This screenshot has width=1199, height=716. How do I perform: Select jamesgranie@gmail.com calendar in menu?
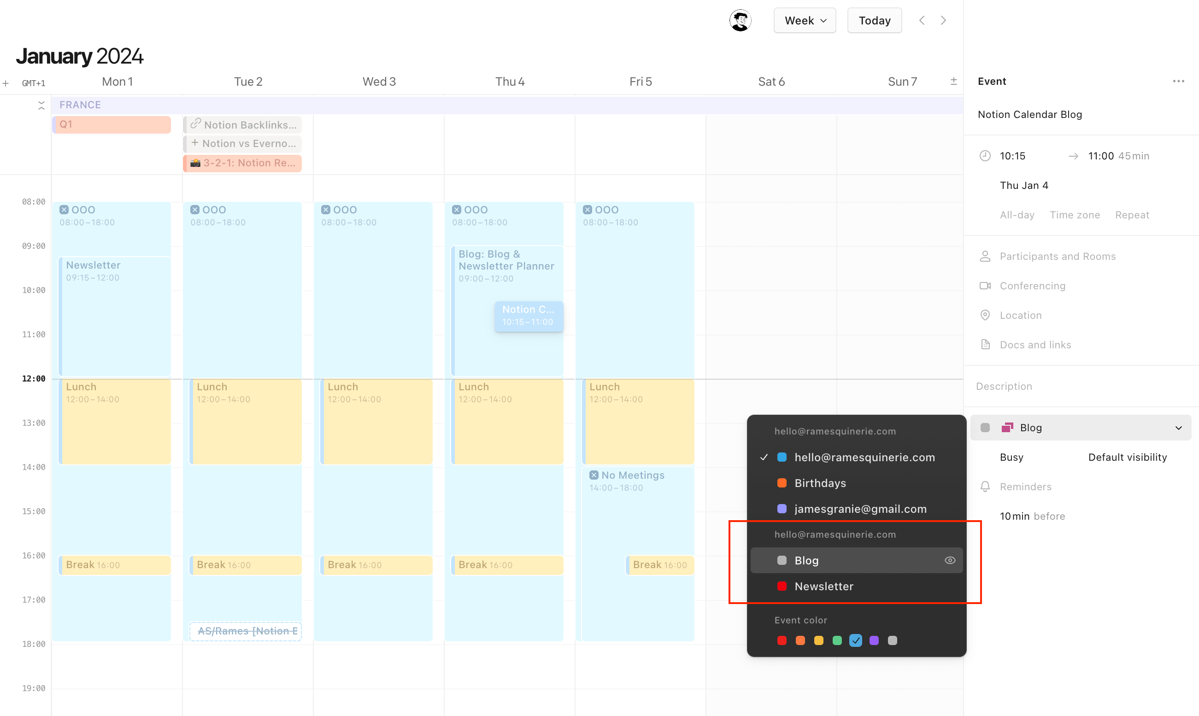pyautogui.click(x=856, y=509)
